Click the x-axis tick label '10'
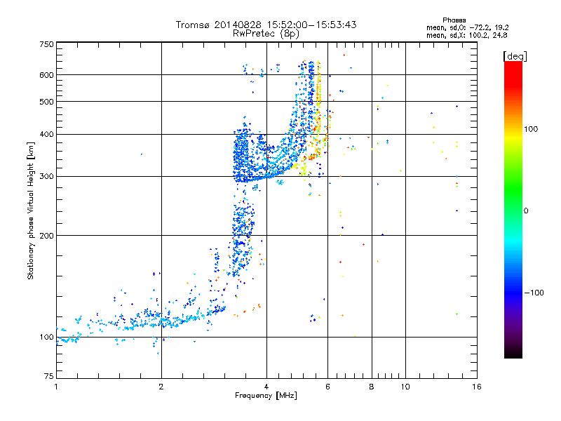The image size is (561, 421). point(405,387)
